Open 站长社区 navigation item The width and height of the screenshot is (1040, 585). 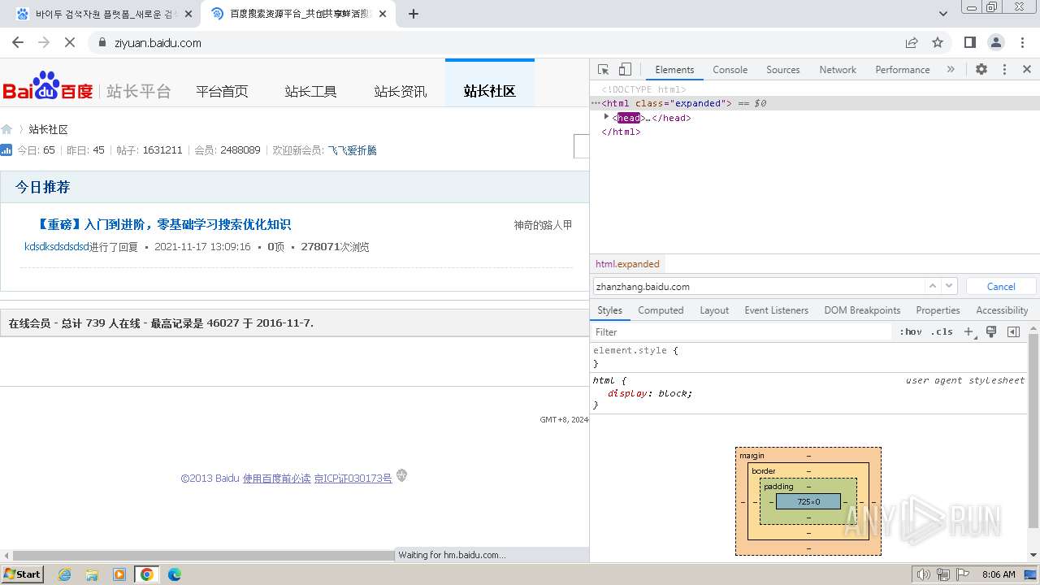[x=489, y=91]
